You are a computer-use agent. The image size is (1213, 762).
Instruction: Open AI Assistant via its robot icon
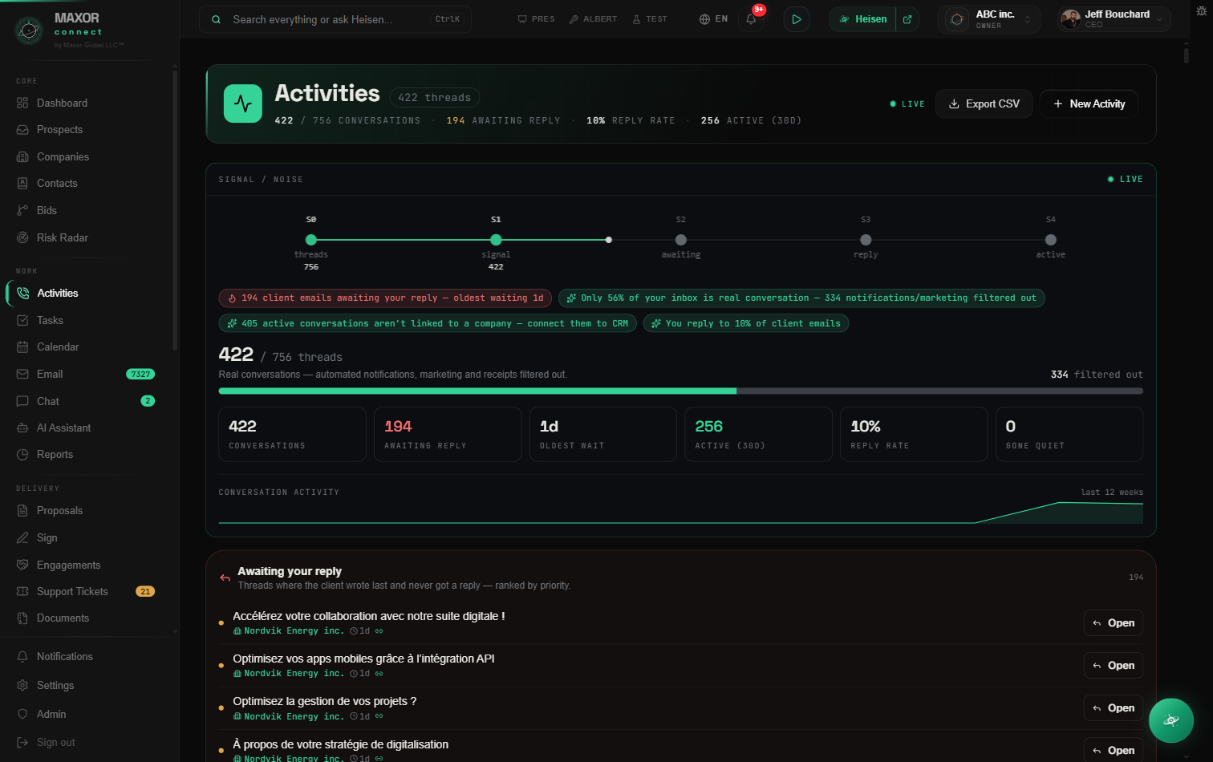coord(22,428)
